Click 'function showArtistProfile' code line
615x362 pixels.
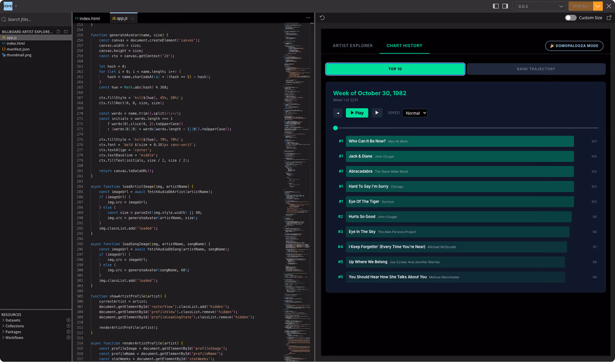click(x=128, y=296)
